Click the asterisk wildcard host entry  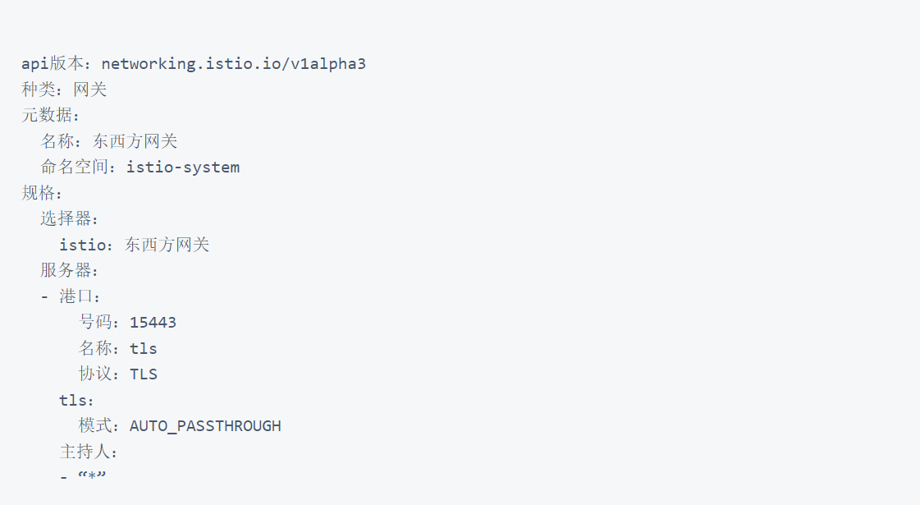(92, 477)
